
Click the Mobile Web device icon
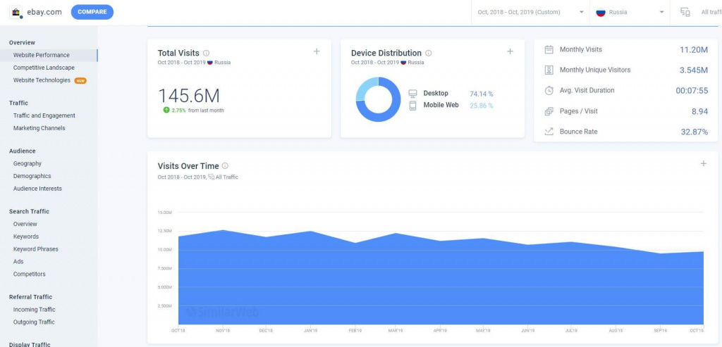tap(413, 106)
